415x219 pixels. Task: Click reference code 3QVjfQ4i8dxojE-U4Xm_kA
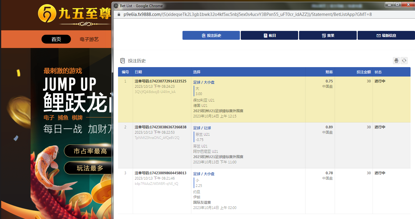(x=155, y=92)
